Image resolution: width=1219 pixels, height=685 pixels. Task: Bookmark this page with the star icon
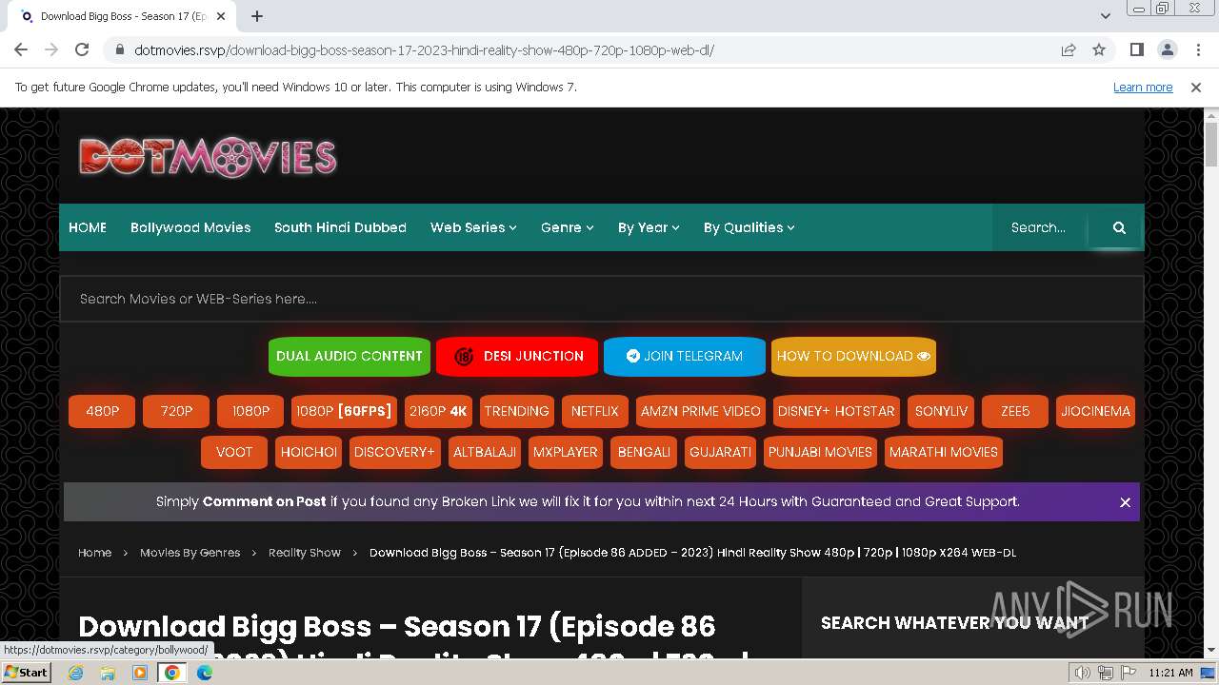(x=1099, y=50)
